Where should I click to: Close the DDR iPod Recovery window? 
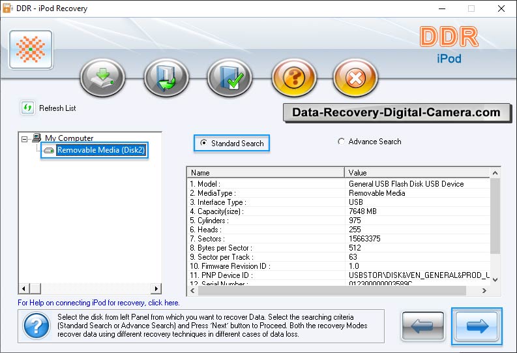(x=501, y=8)
